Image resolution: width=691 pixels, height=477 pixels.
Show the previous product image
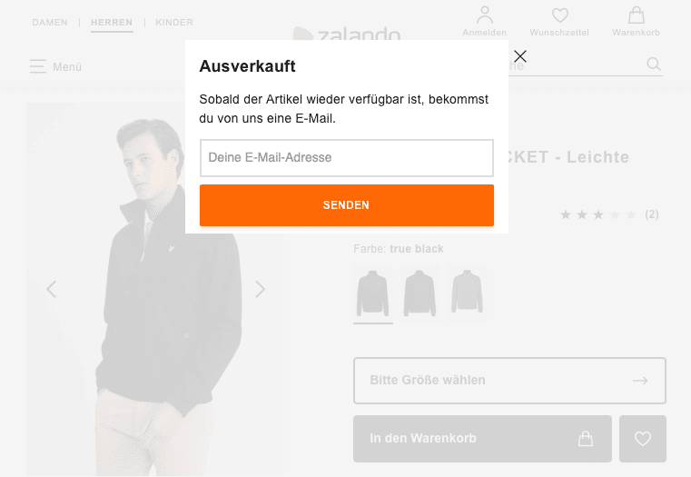coord(51,289)
